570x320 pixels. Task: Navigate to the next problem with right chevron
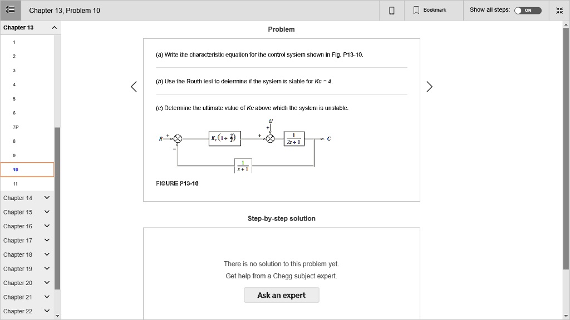[429, 86]
